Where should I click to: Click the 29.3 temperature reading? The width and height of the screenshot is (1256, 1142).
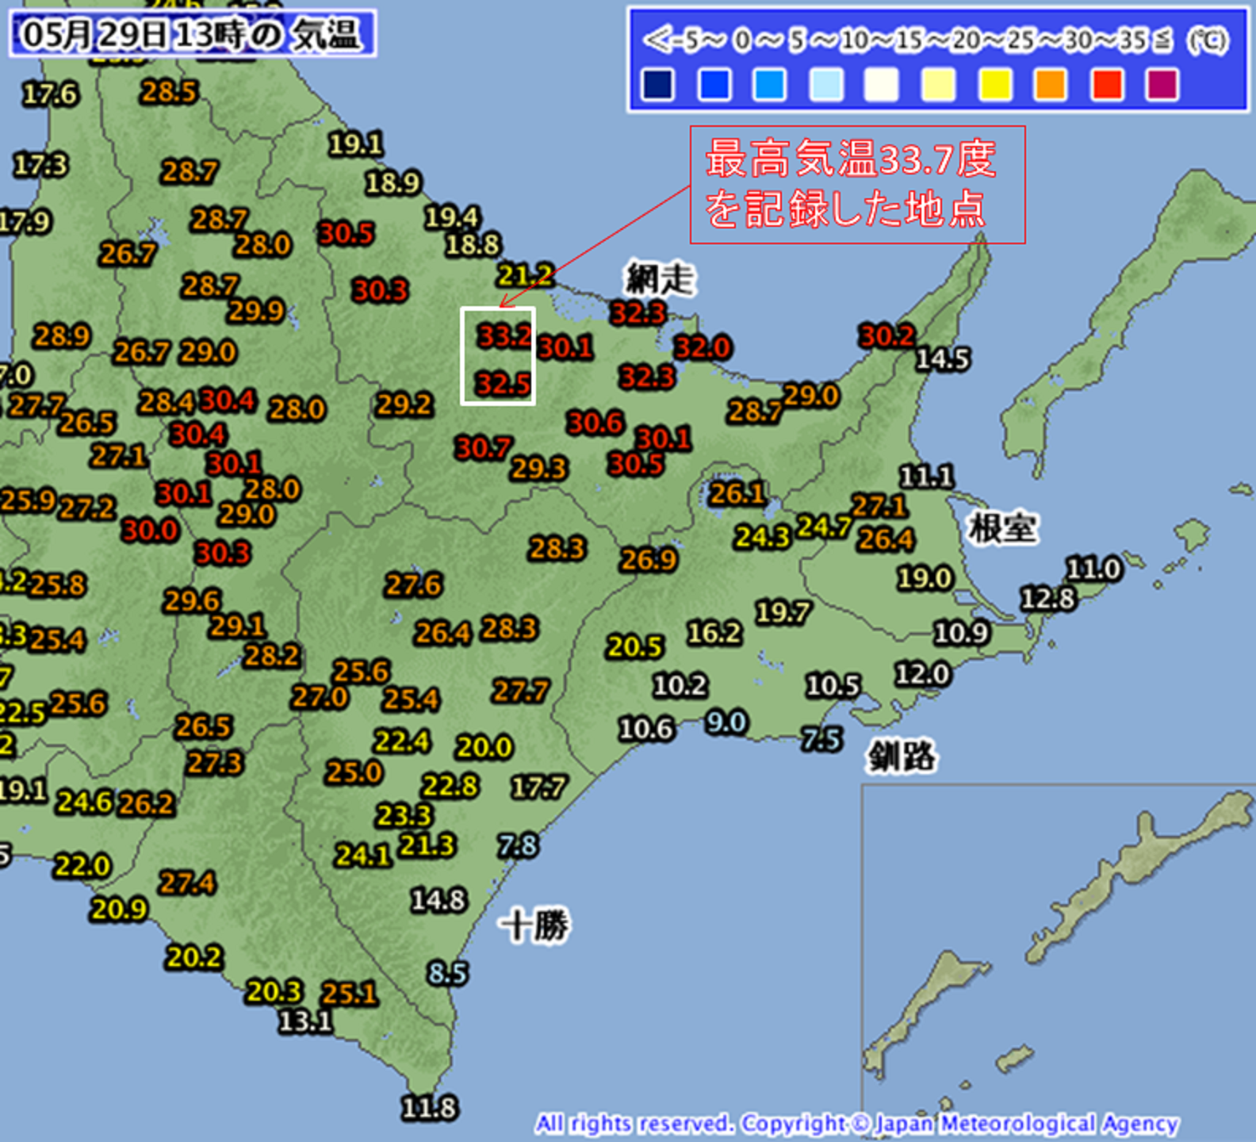[539, 468]
